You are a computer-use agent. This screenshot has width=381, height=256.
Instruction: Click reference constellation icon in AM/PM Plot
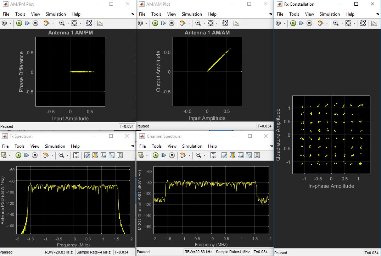[x=89, y=23]
